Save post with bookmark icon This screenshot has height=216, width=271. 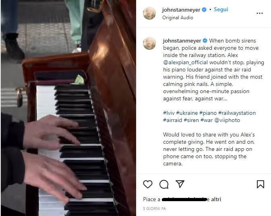pyautogui.click(x=260, y=184)
